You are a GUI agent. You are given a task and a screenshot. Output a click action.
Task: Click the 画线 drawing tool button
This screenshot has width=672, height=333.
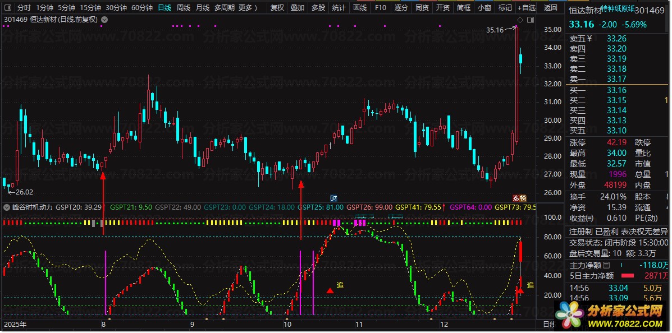[359, 8]
